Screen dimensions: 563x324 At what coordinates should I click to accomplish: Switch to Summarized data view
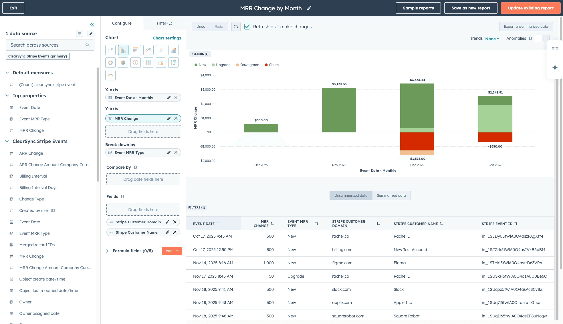pos(391,196)
